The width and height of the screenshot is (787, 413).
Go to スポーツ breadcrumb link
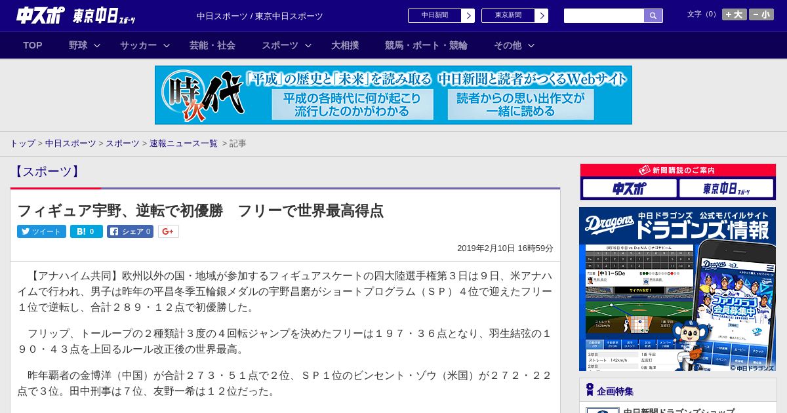tap(123, 144)
